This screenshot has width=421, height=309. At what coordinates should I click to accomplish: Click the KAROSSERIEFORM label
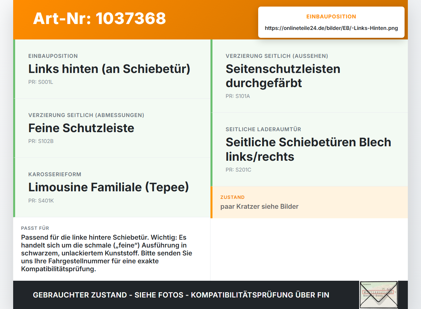[x=55, y=174]
